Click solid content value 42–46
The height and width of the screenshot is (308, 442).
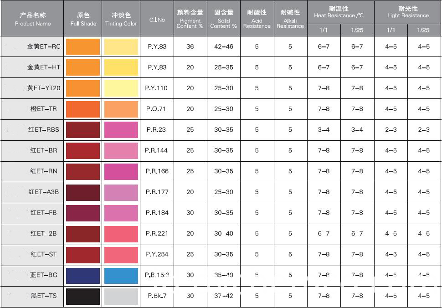(x=224, y=47)
